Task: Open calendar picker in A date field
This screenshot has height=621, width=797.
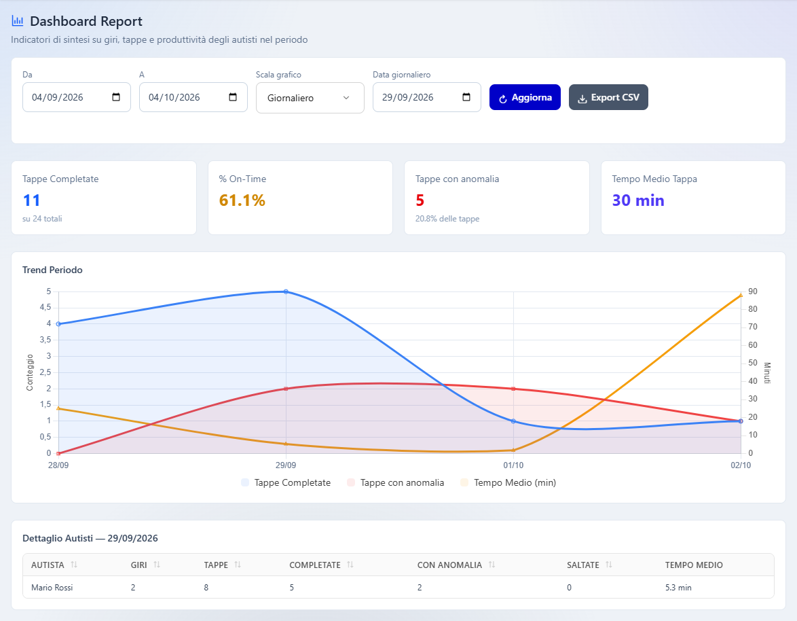Action: (233, 97)
